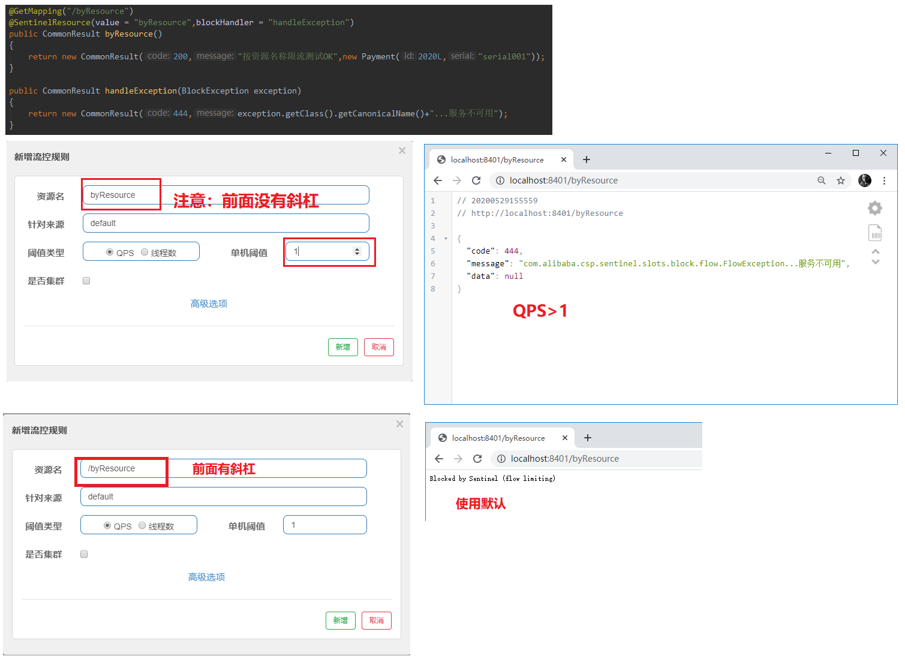The image size is (905, 659).
Task: Click 取消 button in upper dialog
Action: click(x=379, y=347)
